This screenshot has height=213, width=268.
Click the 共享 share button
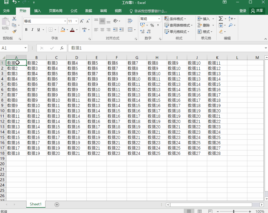(x=257, y=11)
